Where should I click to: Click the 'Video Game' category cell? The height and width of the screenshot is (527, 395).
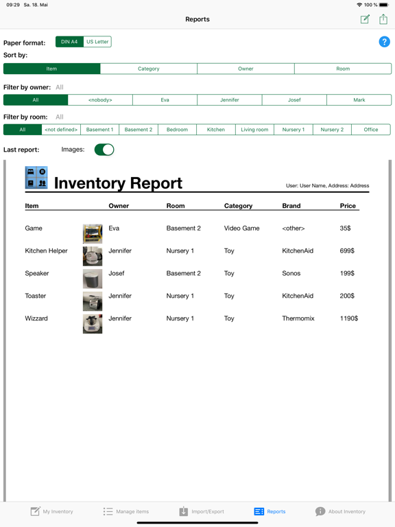(242, 229)
